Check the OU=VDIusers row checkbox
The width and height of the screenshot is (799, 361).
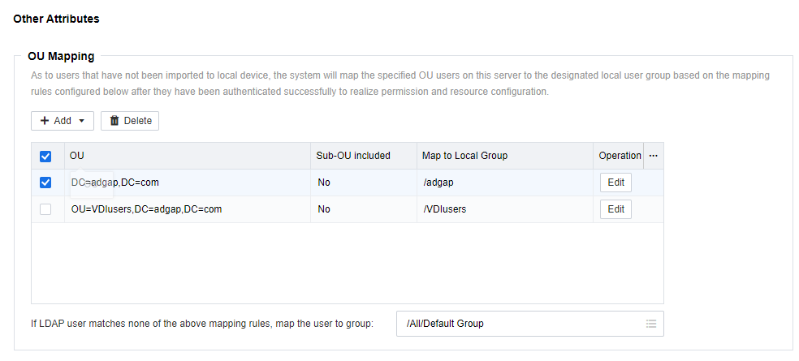point(45,209)
